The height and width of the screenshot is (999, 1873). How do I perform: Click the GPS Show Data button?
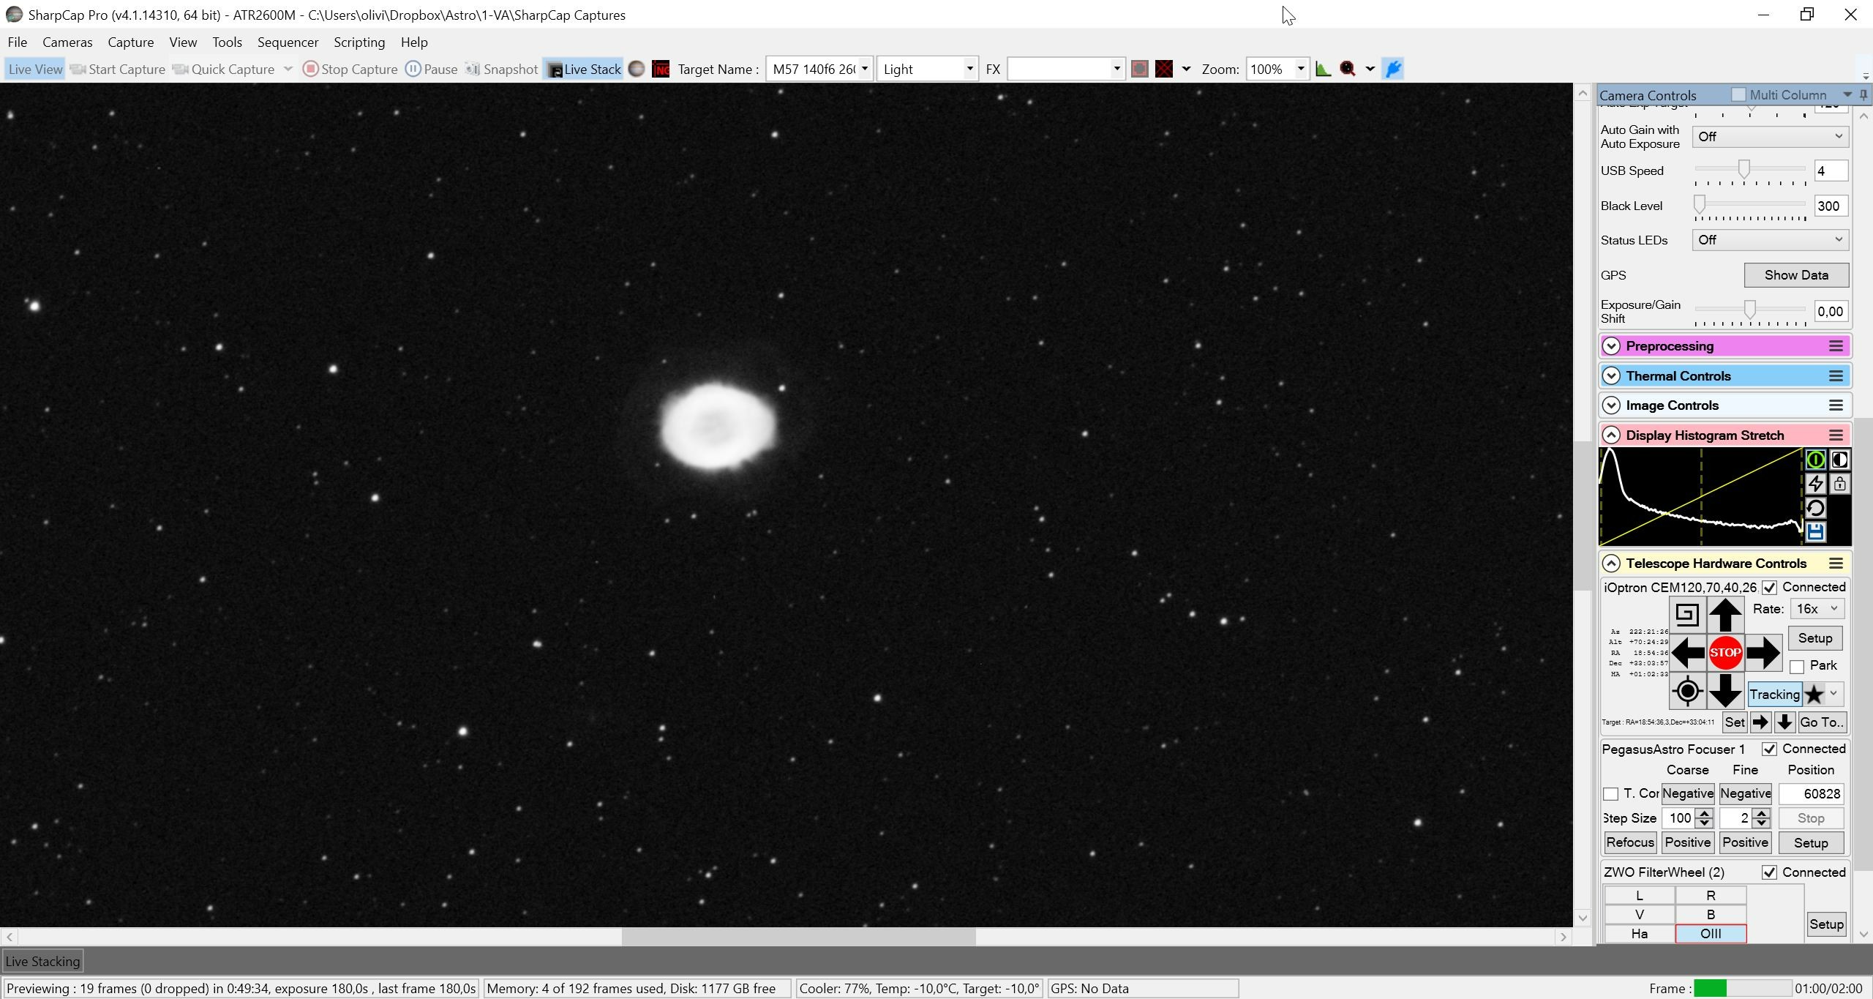point(1796,275)
